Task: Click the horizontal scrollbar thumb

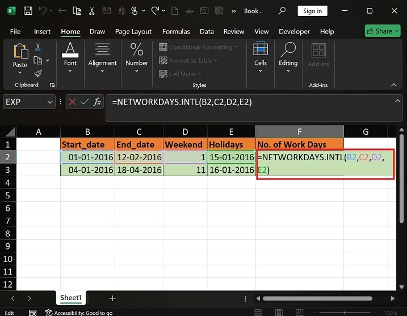Action: (317, 298)
